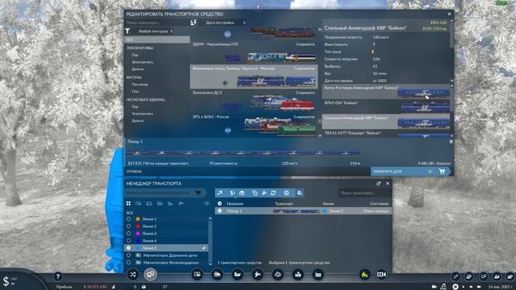Click the magenta Линия 3 color swatch
The height and width of the screenshot is (290, 516).
[138, 234]
